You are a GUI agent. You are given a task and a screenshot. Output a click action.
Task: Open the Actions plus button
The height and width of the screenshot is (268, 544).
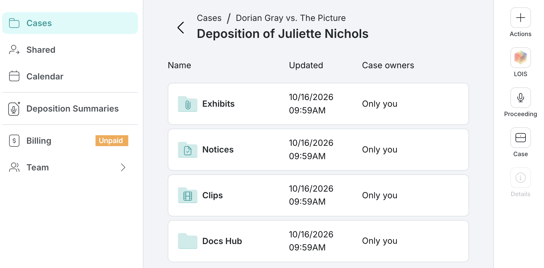pyautogui.click(x=520, y=18)
